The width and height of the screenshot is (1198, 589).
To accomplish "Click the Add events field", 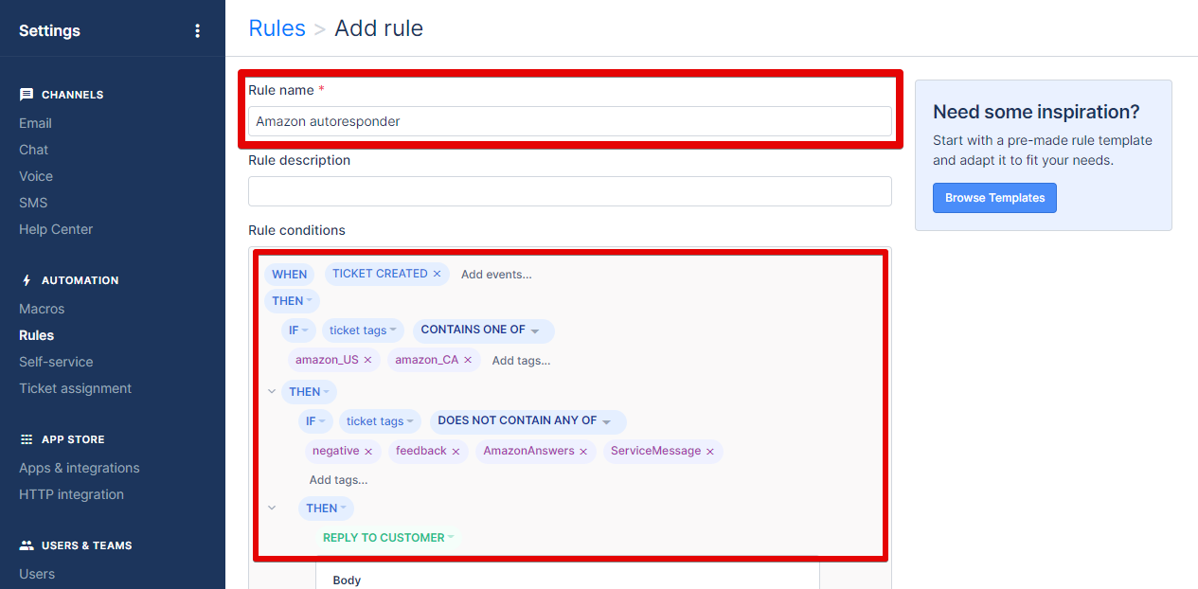I will [496, 275].
